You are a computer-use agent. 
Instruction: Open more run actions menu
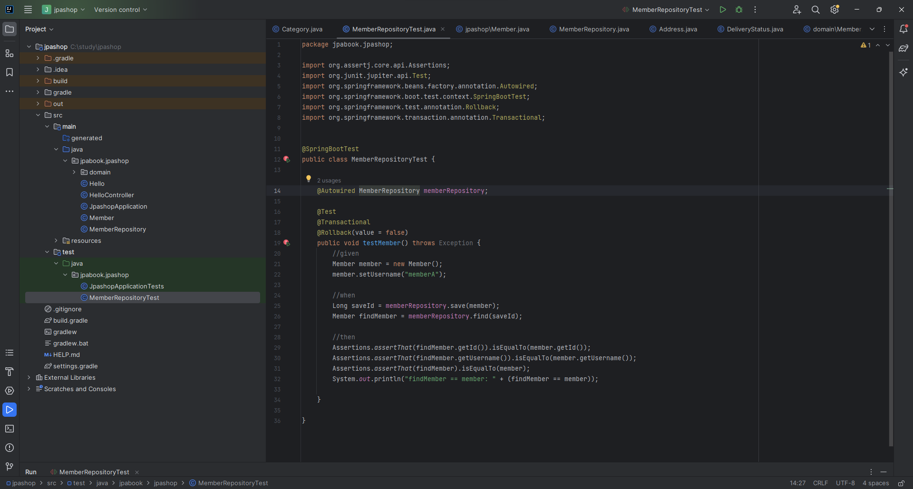click(x=755, y=10)
